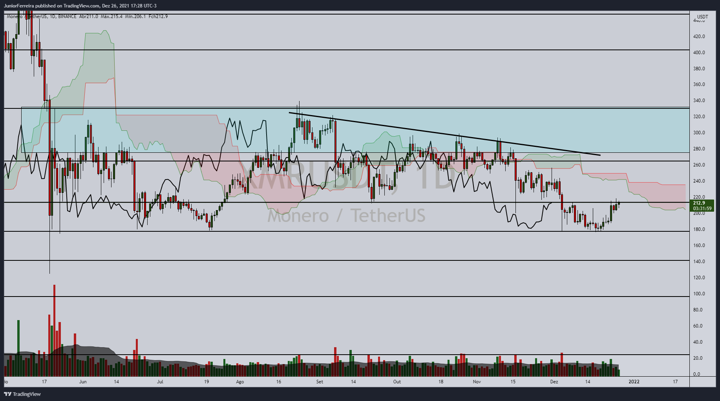Click the 260.0 price axis label
The image size is (720, 401).
[699, 165]
